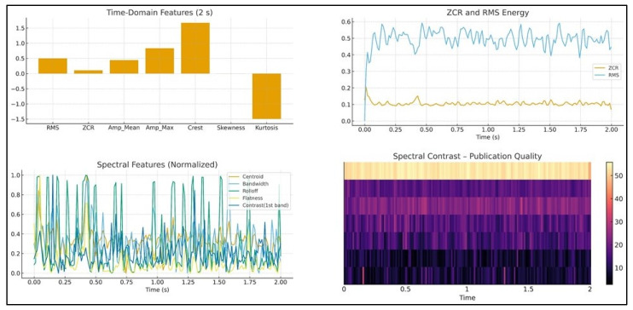
Task: Click the Centroid legend entry
Action: [x=246, y=176]
